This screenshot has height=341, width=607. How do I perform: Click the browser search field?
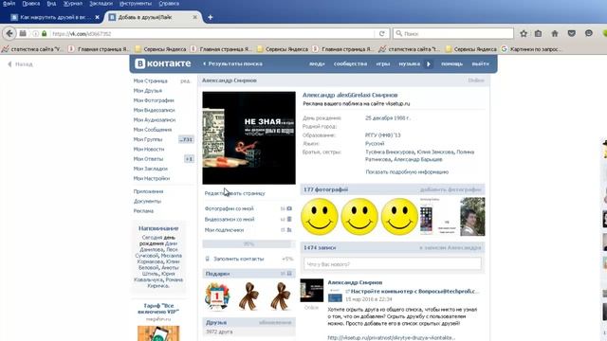pyautogui.click(x=453, y=34)
